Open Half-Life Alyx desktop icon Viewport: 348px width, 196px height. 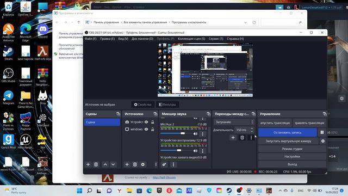(43, 53)
